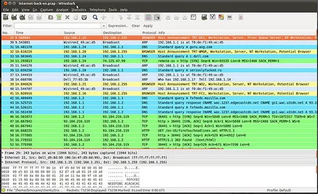The image size is (318, 194).
Task: Select packet 42 query fxfeeds.mozilla.com
Action: [159, 98]
